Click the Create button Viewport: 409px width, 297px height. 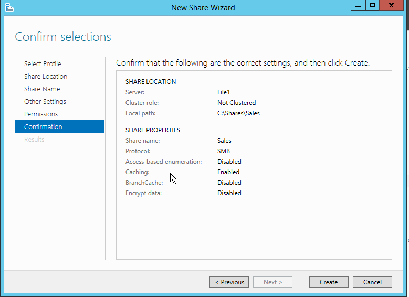329,282
